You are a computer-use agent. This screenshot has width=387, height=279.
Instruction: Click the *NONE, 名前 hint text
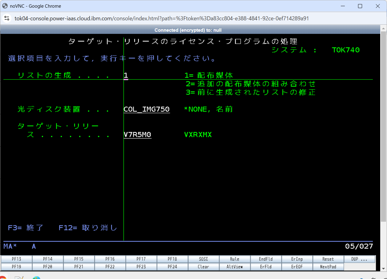point(208,109)
